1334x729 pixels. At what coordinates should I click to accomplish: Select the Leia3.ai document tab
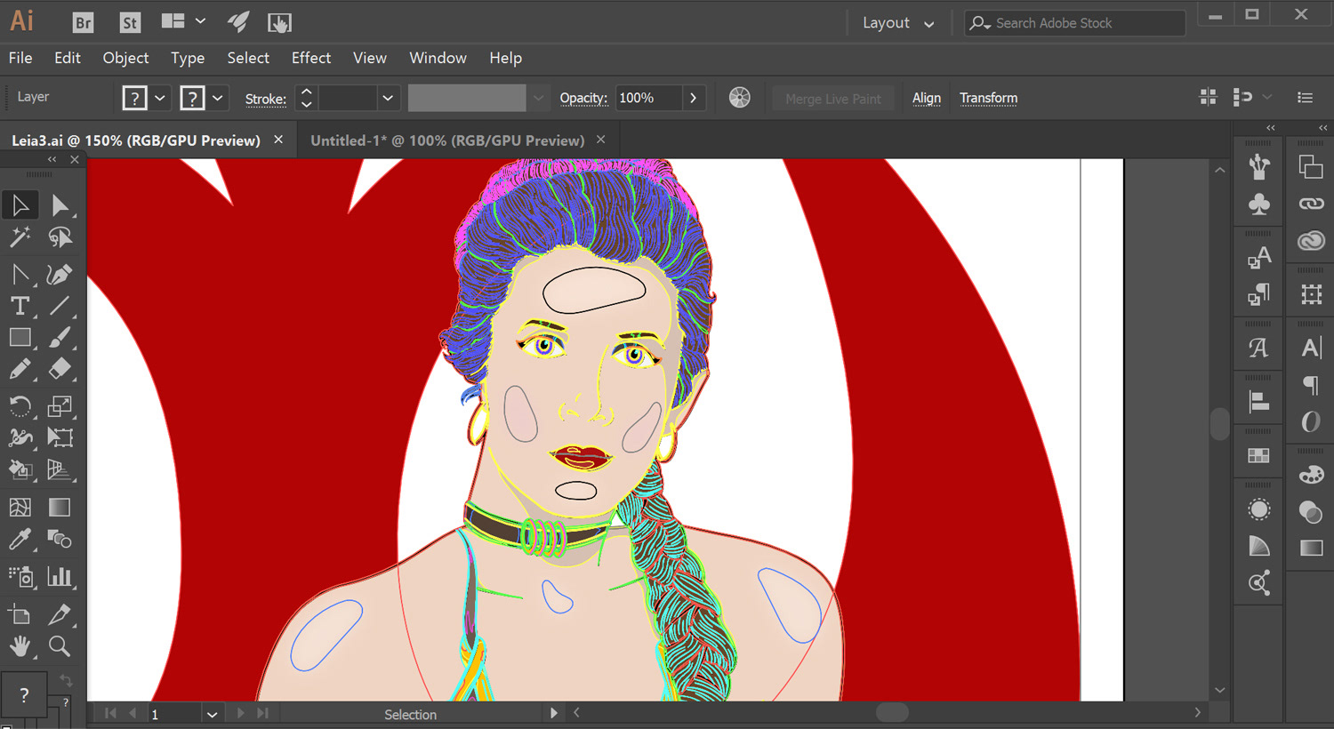tap(136, 140)
